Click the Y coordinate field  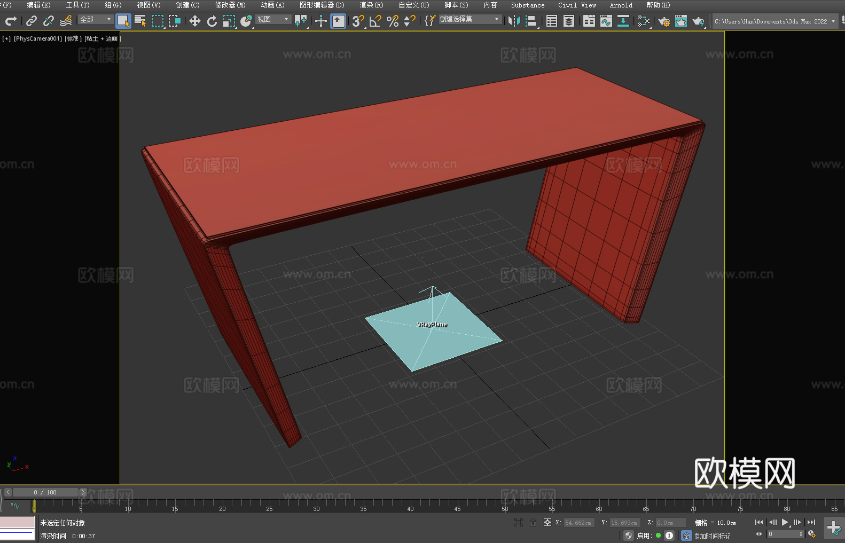click(x=625, y=523)
